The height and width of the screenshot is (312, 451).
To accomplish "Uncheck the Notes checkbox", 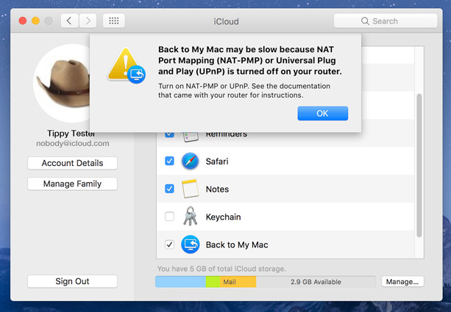I will (x=169, y=189).
